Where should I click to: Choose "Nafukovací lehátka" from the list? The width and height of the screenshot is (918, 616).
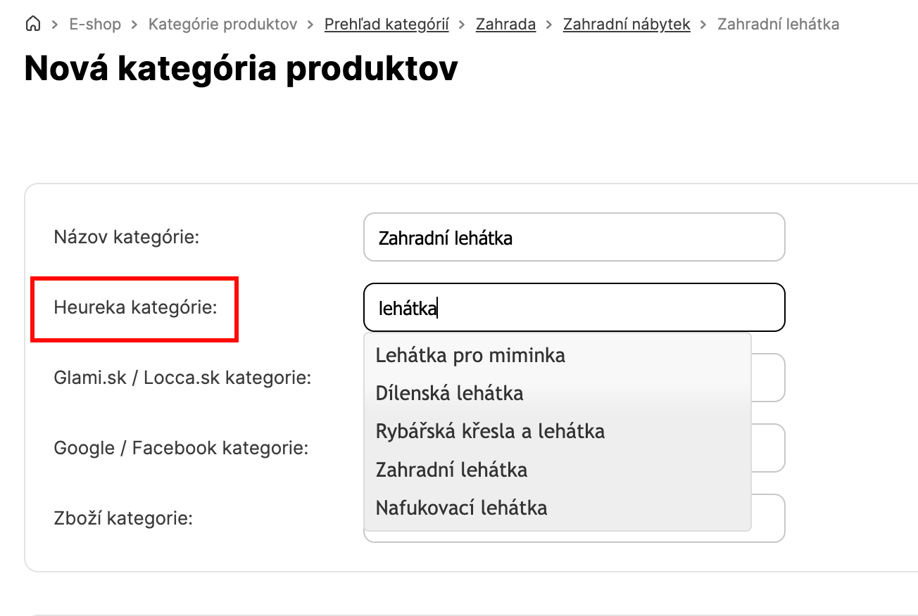click(x=461, y=507)
